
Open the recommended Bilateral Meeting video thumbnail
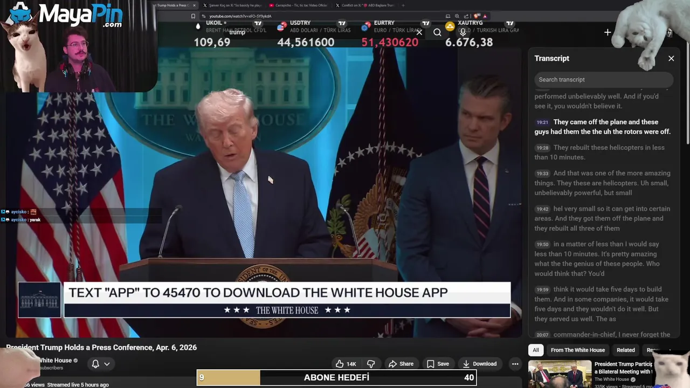click(560, 374)
